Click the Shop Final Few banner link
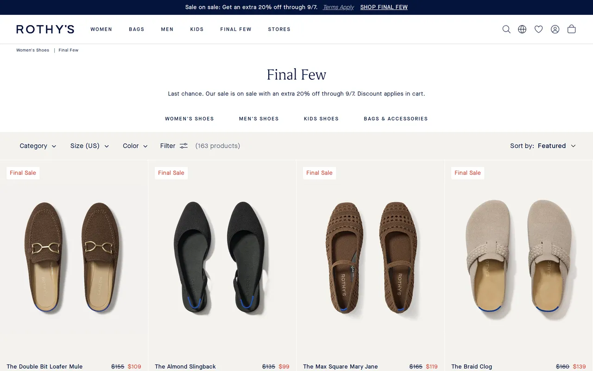 click(x=384, y=7)
